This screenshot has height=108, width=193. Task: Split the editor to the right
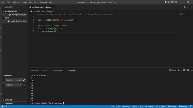coord(191,7)
